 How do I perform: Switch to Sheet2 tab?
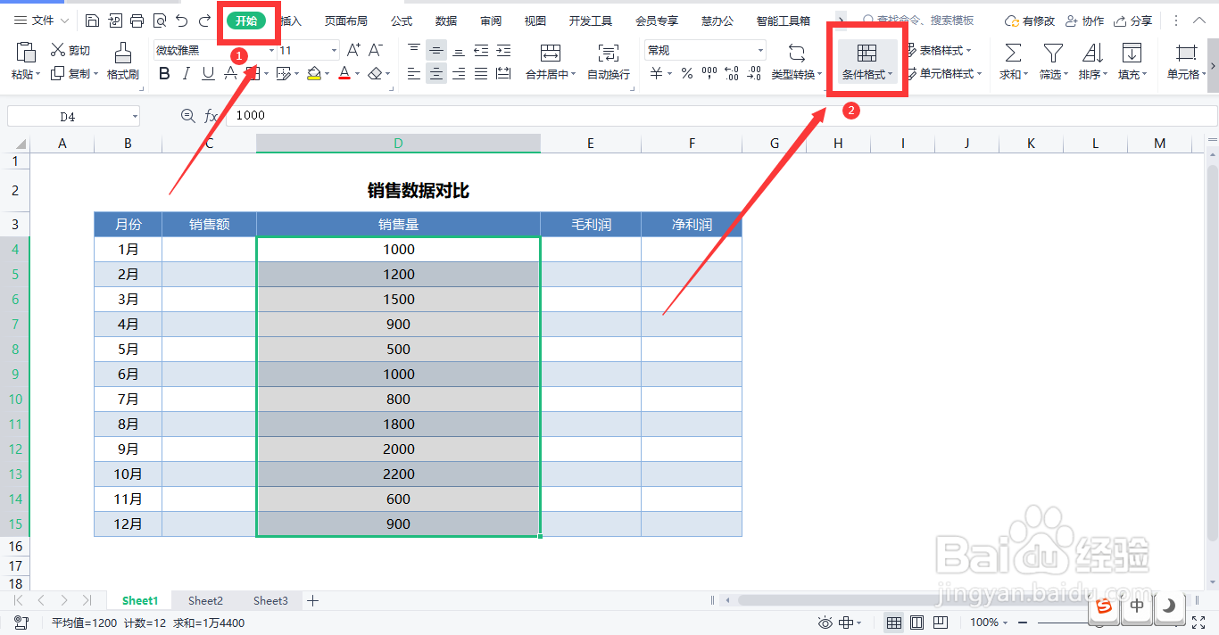(x=205, y=601)
